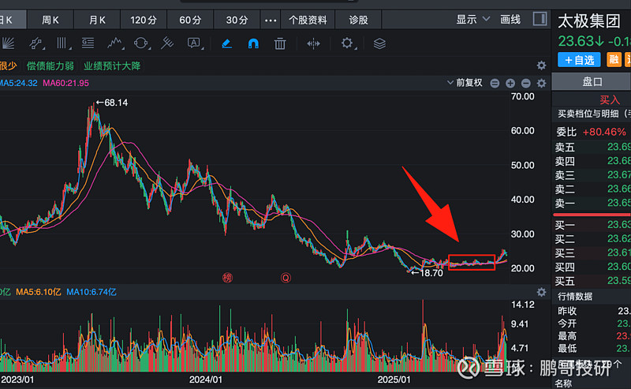Select the pitchfork drawing tool
631x389 pixels.
click(x=167, y=43)
